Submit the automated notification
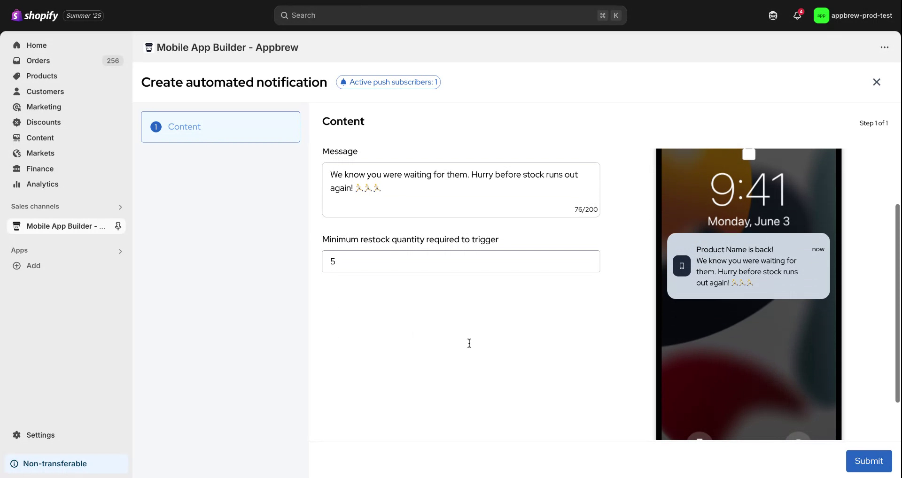 868,461
